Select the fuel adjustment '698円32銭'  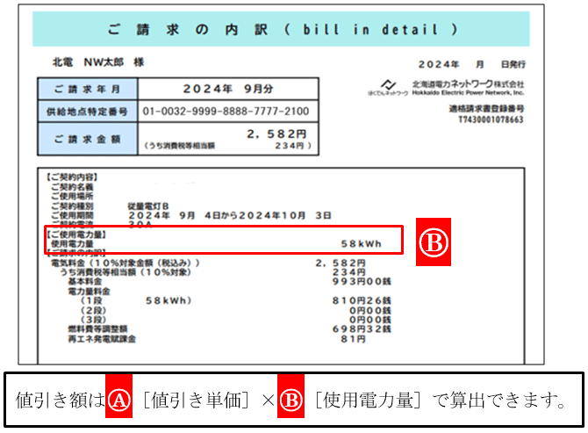click(x=362, y=329)
